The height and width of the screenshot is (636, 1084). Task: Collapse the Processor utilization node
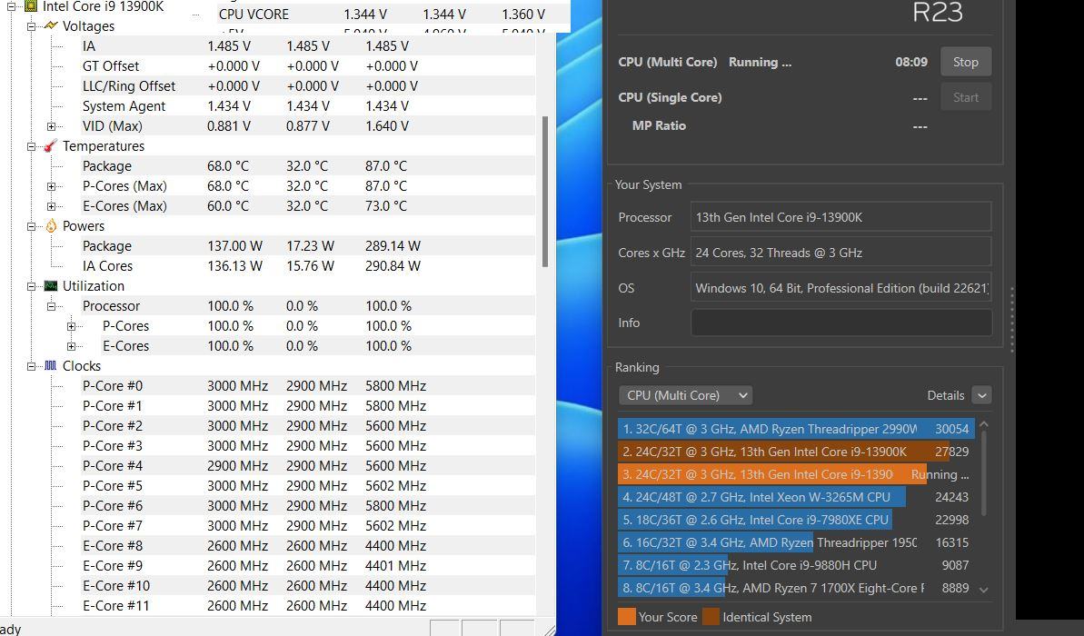(51, 306)
